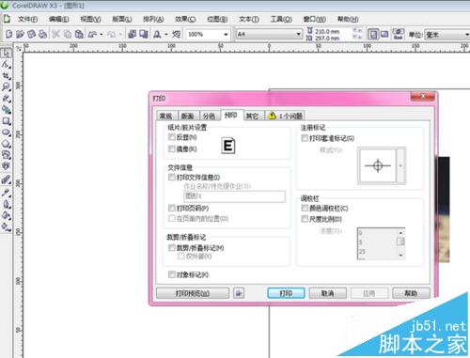
Task: Click the Paste toolbar icon
Action: (79, 34)
